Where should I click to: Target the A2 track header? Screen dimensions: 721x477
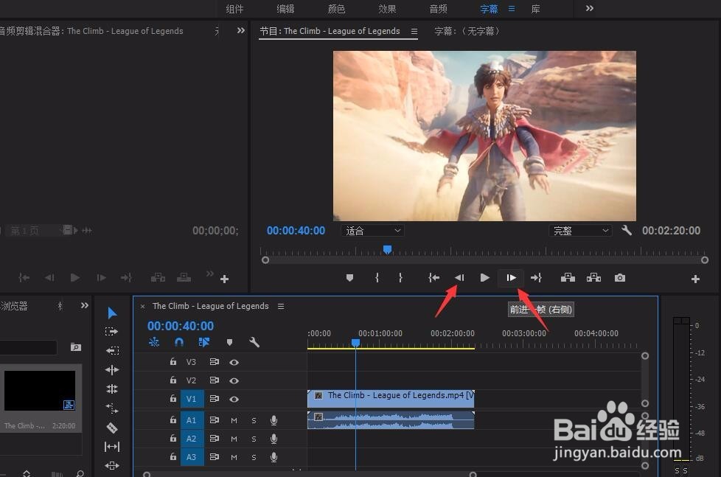[x=191, y=439]
